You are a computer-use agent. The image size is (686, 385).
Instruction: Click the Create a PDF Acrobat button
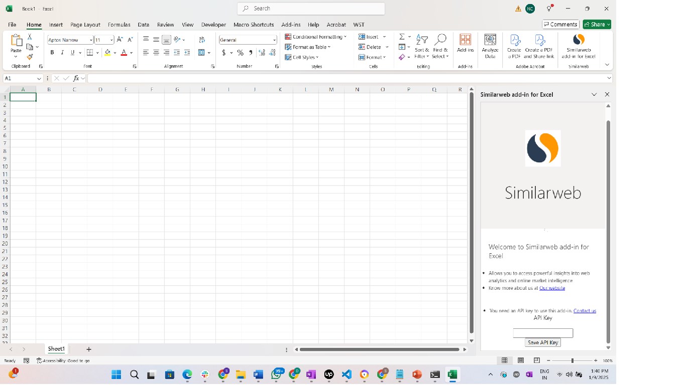point(514,46)
